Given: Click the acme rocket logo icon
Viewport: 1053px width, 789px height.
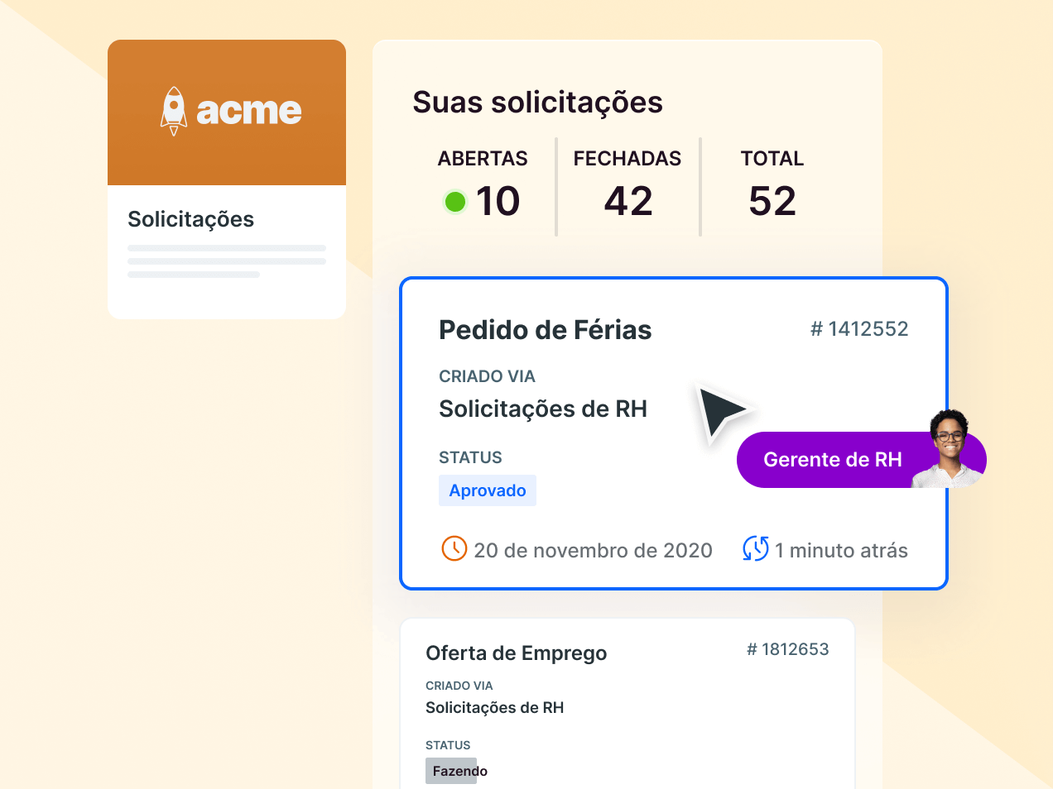Looking at the screenshot, I should coord(174,111).
